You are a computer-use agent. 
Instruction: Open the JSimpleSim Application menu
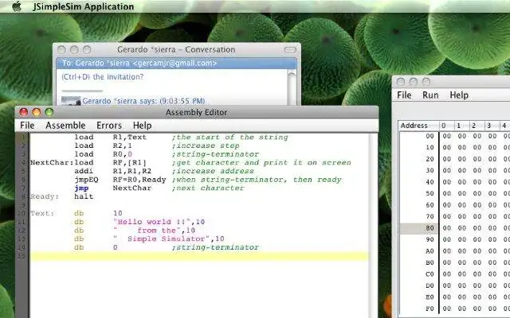pyautogui.click(x=83, y=6)
